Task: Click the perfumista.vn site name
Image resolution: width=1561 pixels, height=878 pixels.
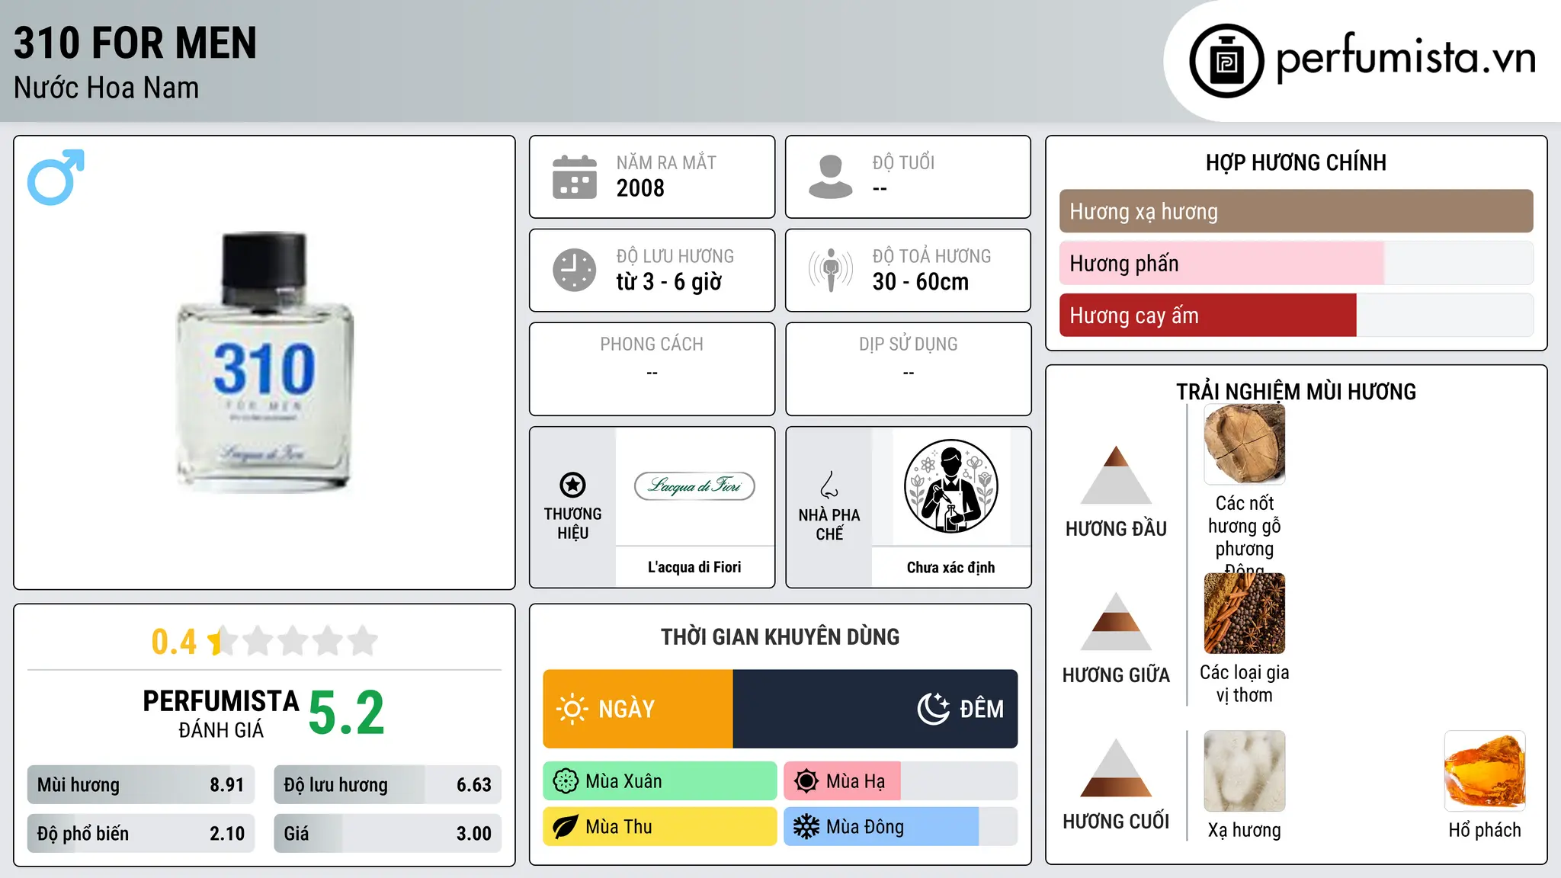Action: (x=1406, y=58)
